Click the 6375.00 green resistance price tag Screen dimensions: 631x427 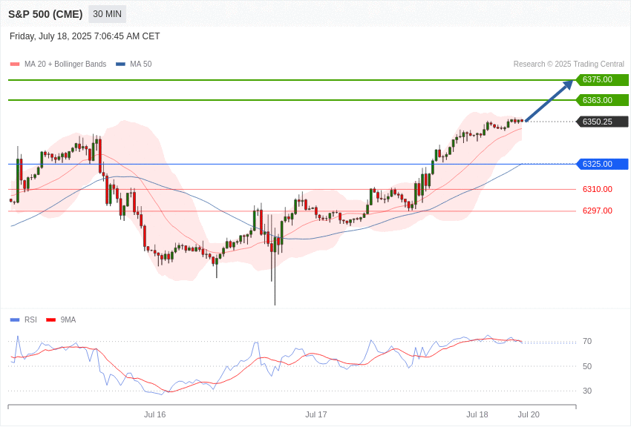pyautogui.click(x=603, y=79)
